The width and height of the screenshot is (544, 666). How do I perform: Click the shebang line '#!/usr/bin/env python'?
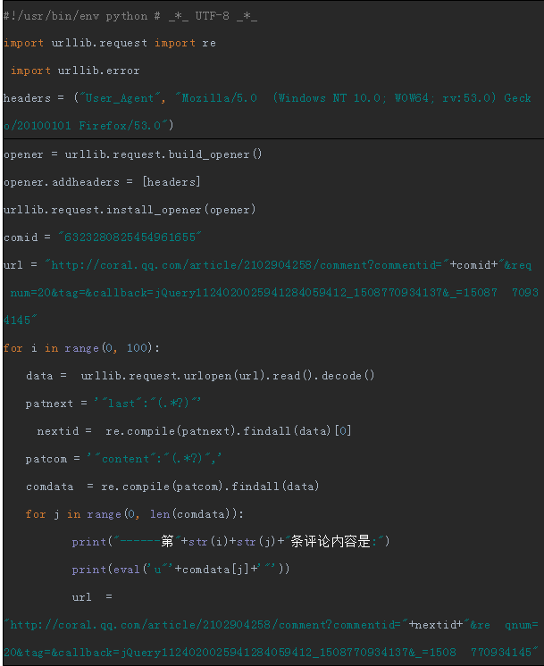(x=130, y=16)
